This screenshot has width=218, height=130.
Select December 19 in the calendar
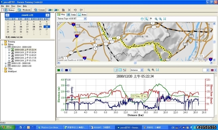pyautogui.click(x=40, y=27)
